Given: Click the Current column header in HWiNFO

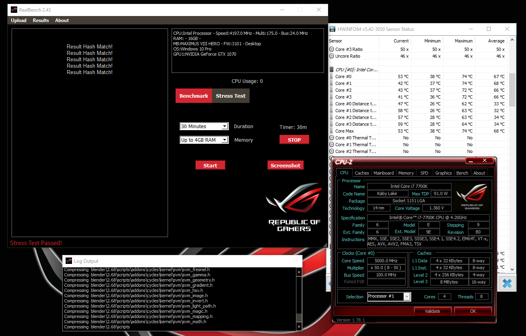Looking at the screenshot, I should click(395, 41).
